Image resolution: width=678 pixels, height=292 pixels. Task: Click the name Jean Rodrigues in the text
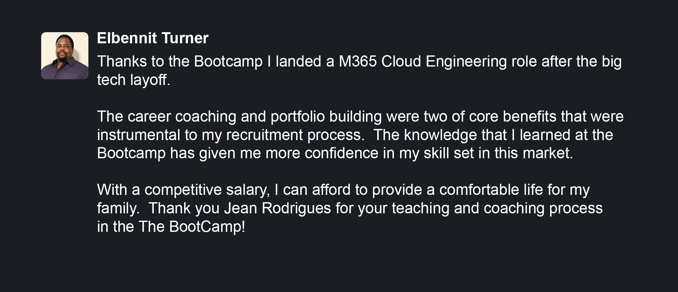(x=278, y=208)
